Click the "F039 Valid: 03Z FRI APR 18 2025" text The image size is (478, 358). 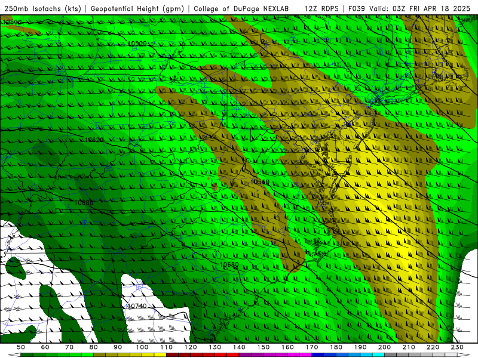coord(409,8)
